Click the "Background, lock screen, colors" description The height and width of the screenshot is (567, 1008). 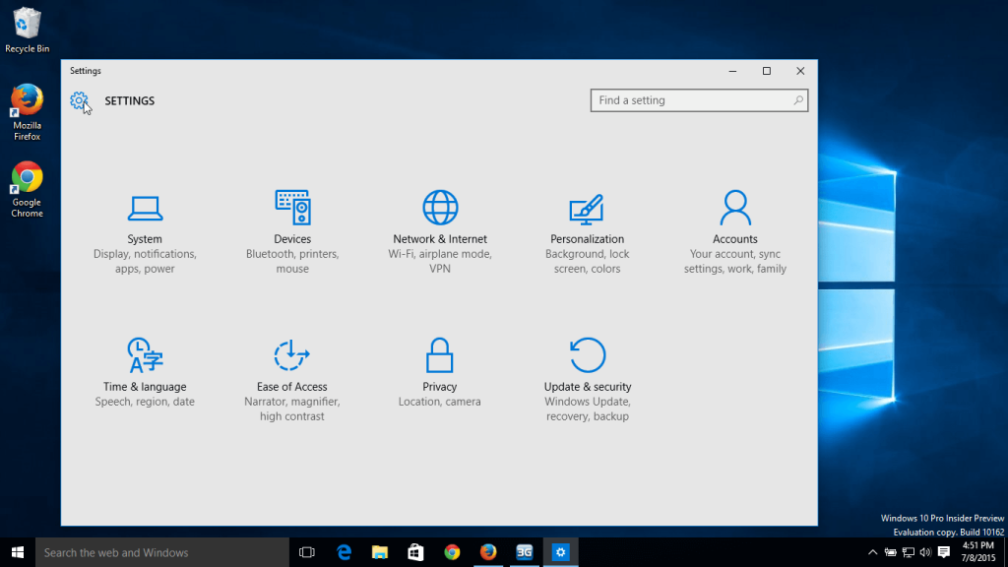587,261
